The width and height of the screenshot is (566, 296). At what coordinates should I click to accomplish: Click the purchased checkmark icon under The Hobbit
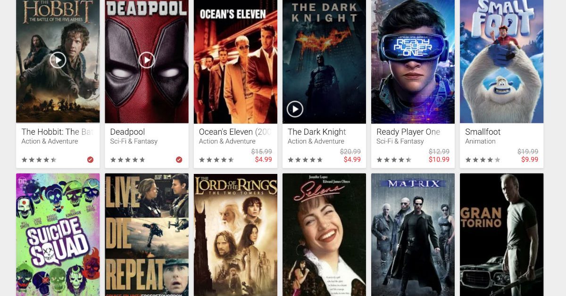[90, 160]
